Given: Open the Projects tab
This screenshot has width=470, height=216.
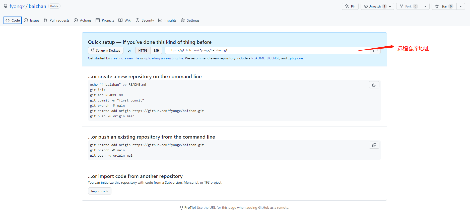Looking at the screenshot, I should point(105,20).
